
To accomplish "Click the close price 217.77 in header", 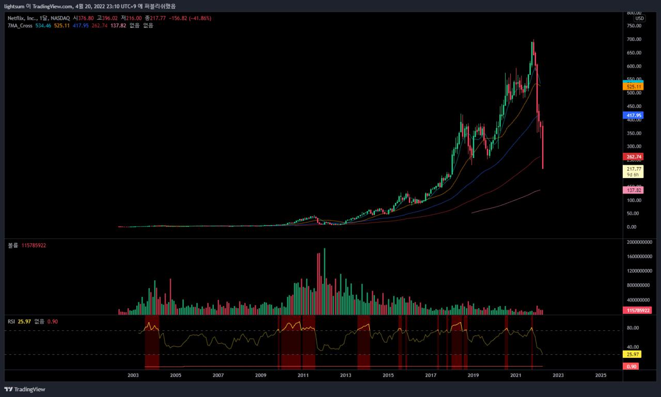I will (157, 18).
